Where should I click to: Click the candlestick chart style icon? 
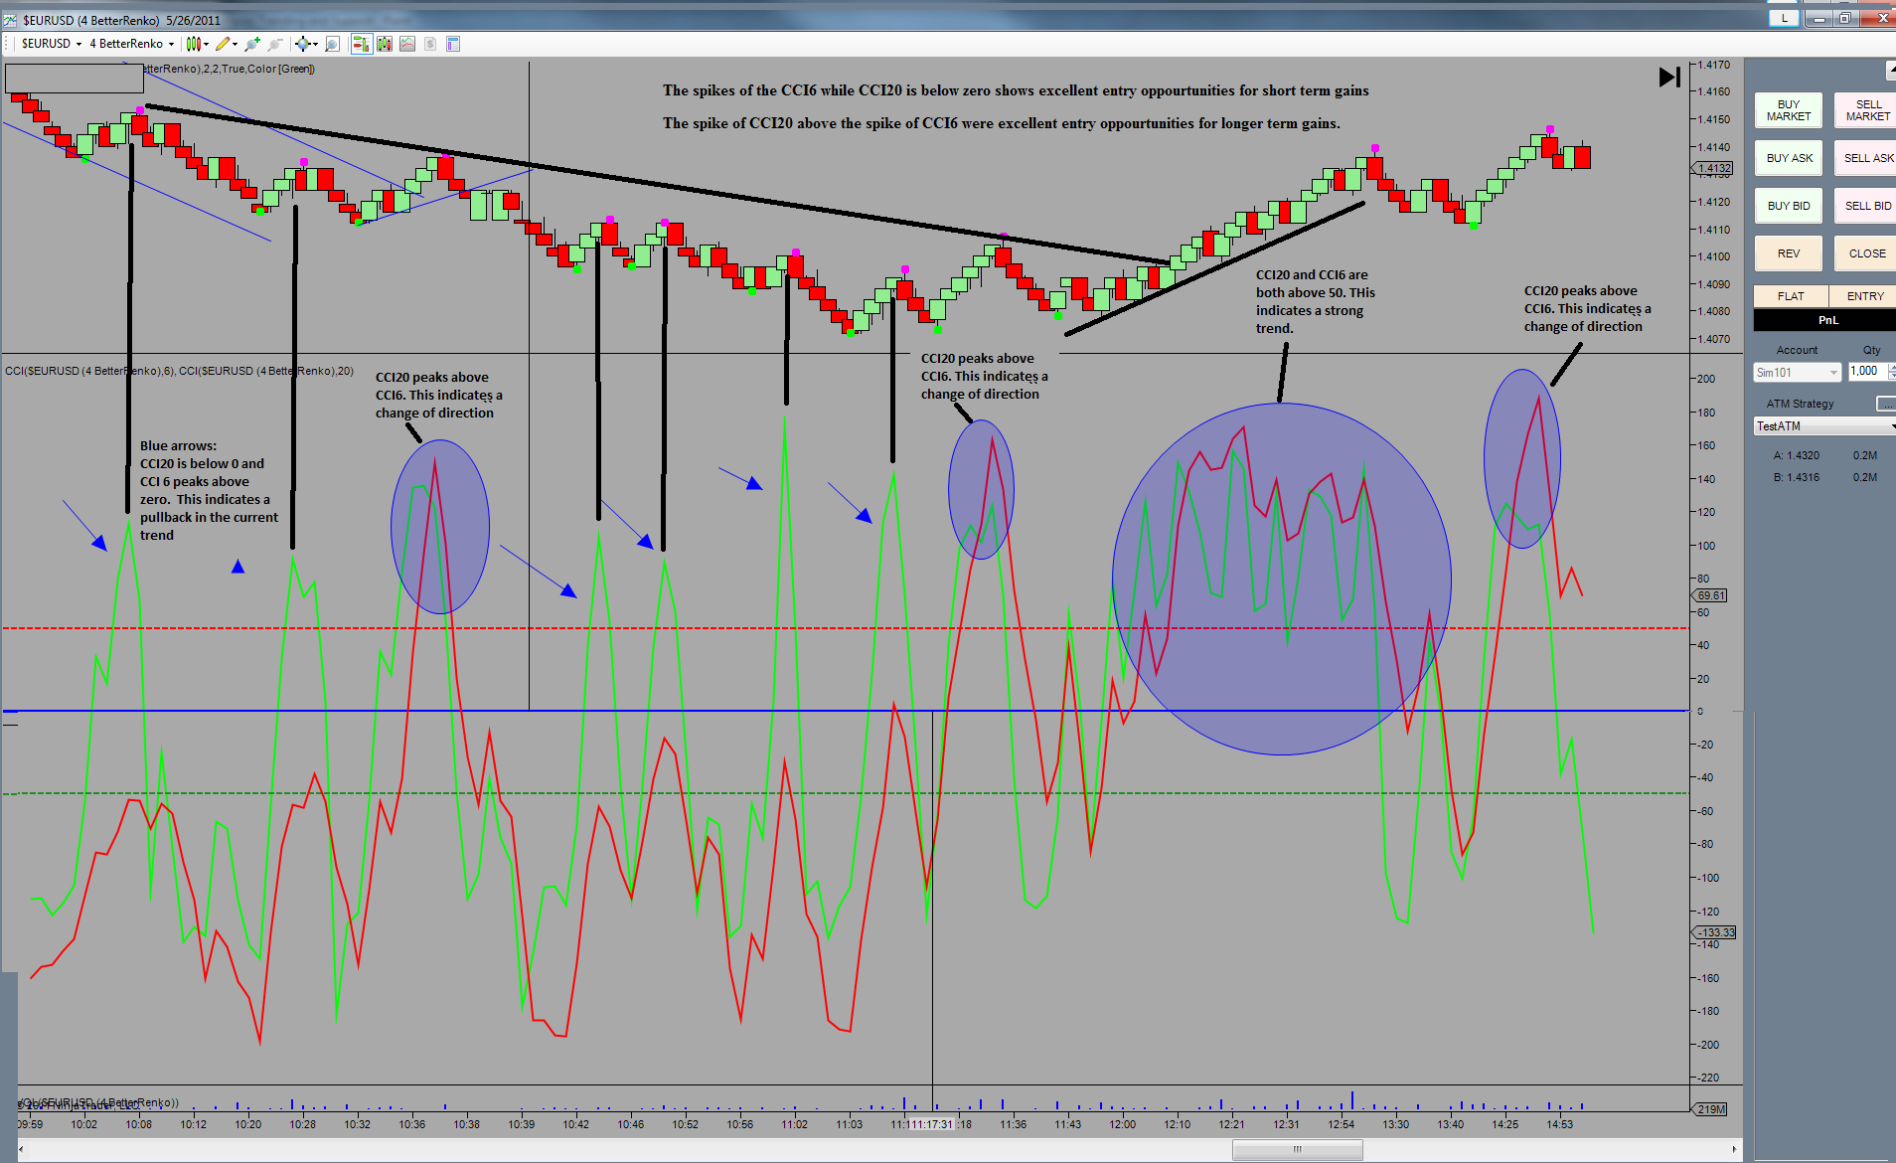[193, 44]
